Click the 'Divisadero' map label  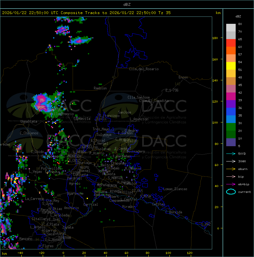(x=136, y=151)
